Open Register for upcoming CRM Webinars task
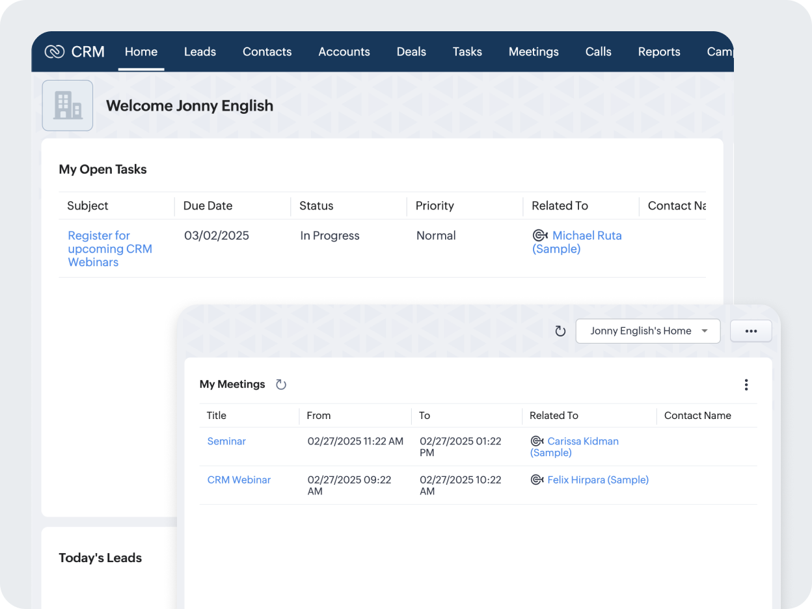 tap(109, 249)
